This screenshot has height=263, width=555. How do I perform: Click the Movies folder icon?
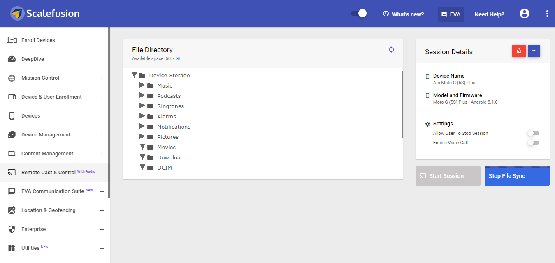151,148
